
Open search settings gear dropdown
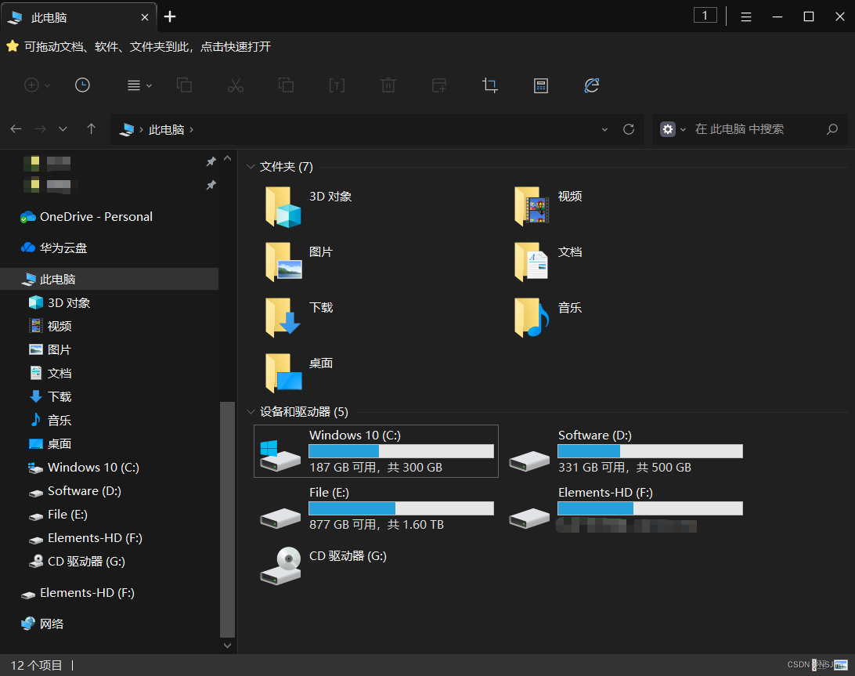coord(673,129)
